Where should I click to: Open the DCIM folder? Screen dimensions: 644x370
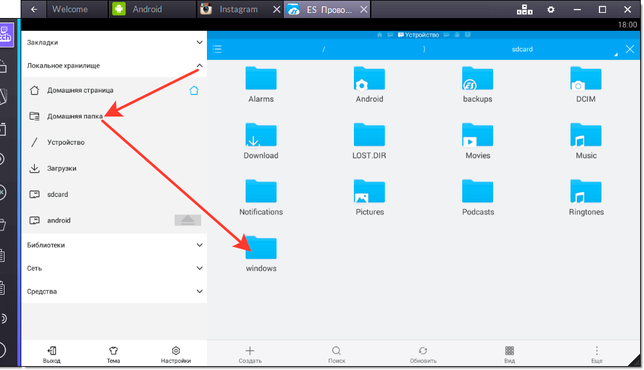coord(586,85)
